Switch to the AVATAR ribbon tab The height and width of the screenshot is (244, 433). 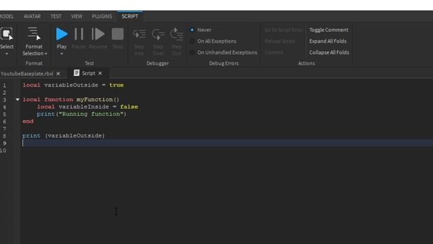click(x=32, y=16)
